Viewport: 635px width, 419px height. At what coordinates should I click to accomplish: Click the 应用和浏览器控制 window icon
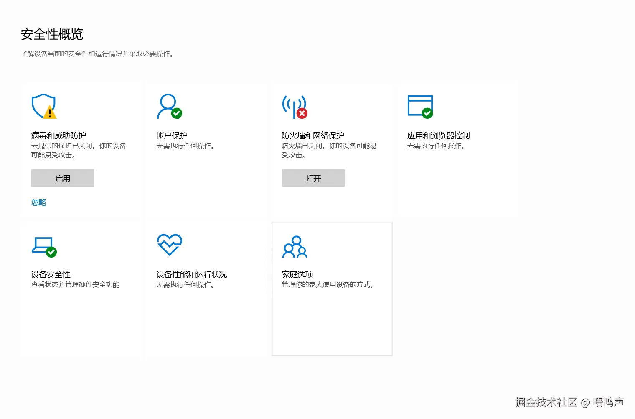[x=419, y=106]
